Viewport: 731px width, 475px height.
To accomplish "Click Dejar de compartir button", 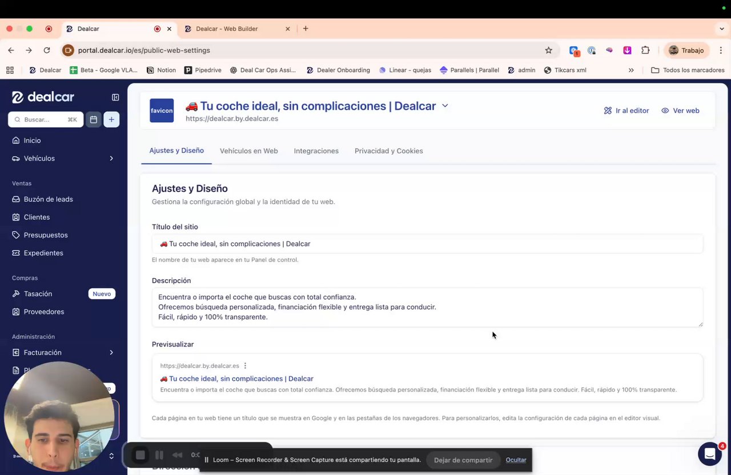I will 463,460.
